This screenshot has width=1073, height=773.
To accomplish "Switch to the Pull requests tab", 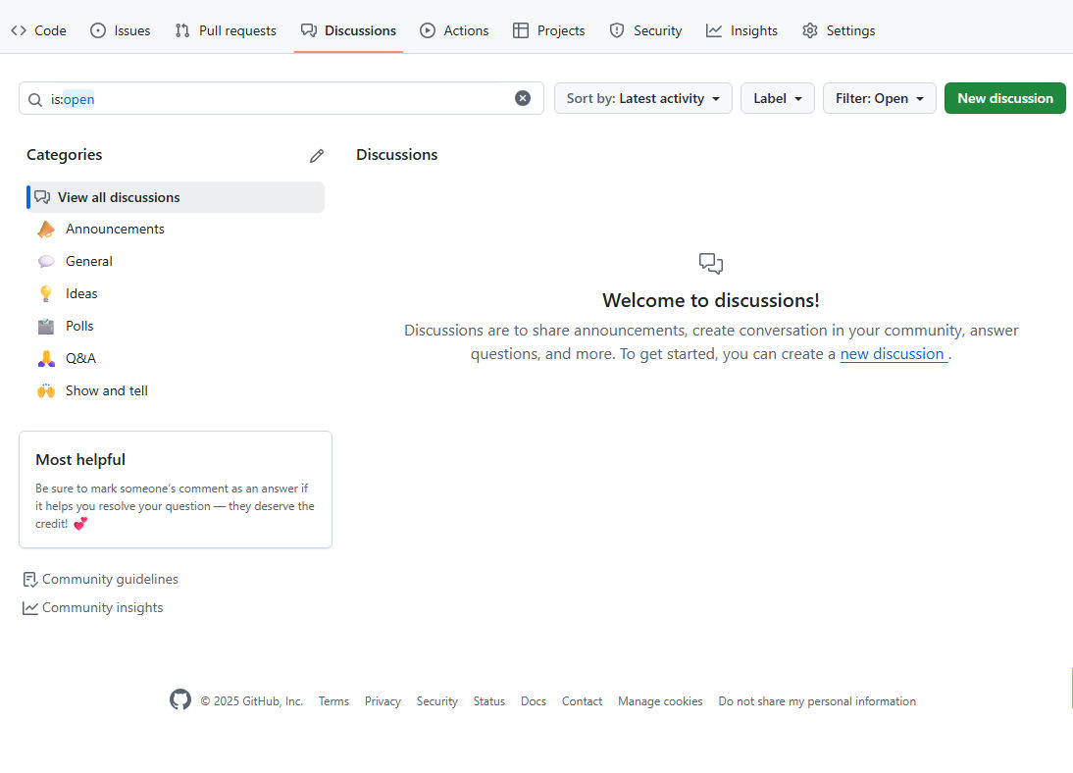I will pyautogui.click(x=226, y=30).
